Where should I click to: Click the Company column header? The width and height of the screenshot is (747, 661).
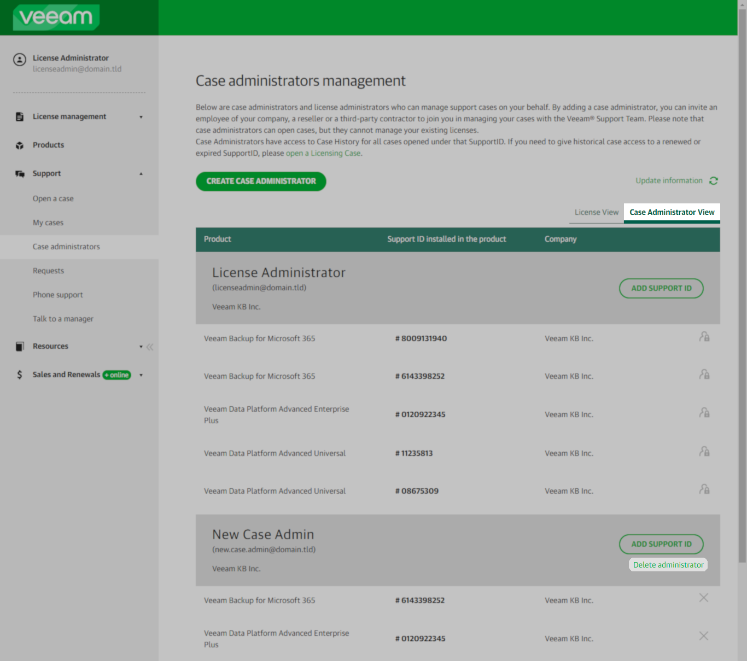tap(561, 239)
